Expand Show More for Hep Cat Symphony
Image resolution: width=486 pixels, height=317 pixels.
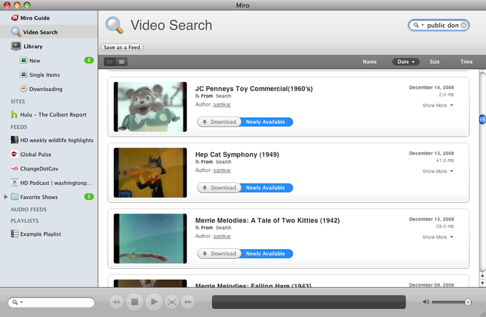click(437, 171)
